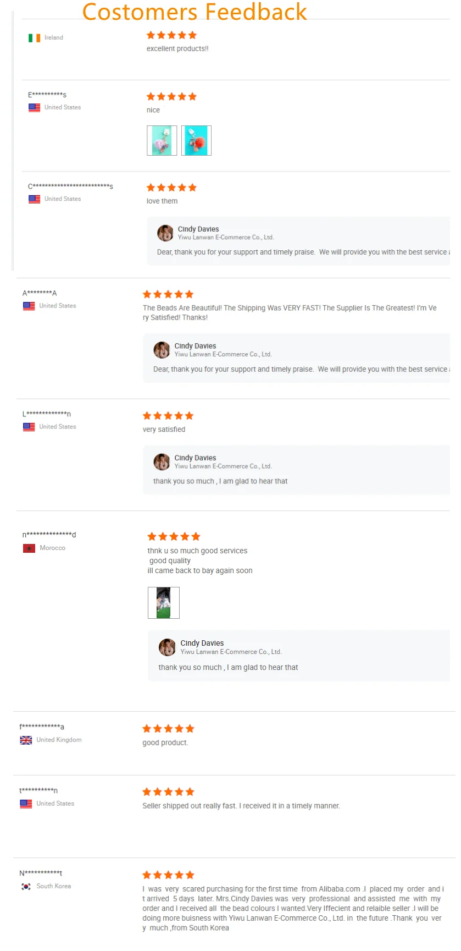461x951 pixels.
Task: Click Cindy Davies avatar under 'love them' review
Action: (165, 233)
